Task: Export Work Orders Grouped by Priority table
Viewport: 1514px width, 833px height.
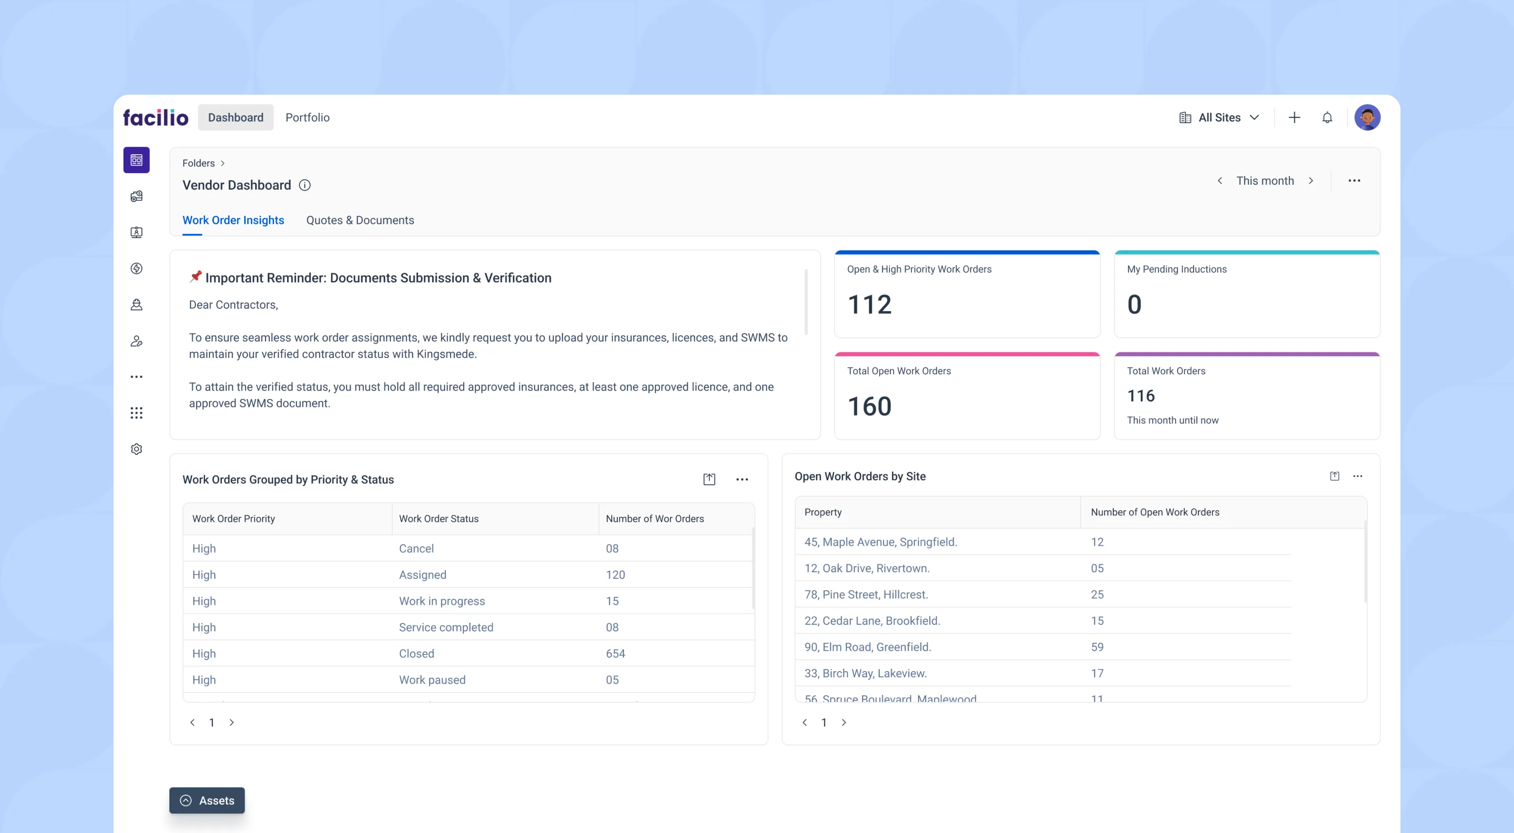Action: tap(709, 479)
